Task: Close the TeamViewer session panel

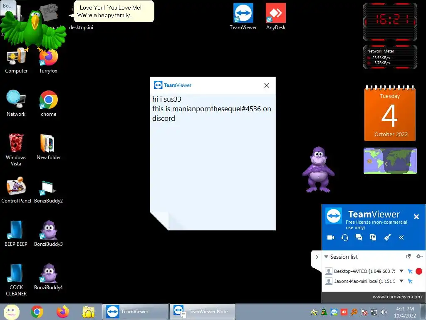Action: point(416,217)
